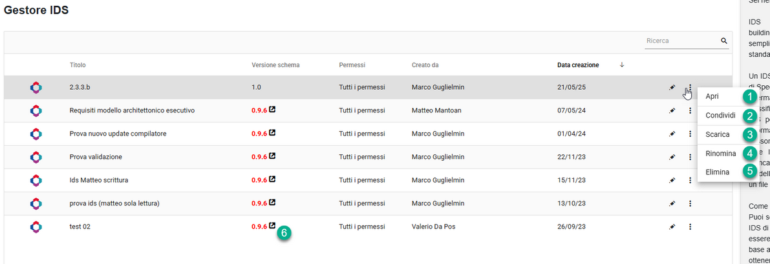The image size is (770, 264).
Task: Click the external link icon for Prova validazione
Action: point(272,156)
